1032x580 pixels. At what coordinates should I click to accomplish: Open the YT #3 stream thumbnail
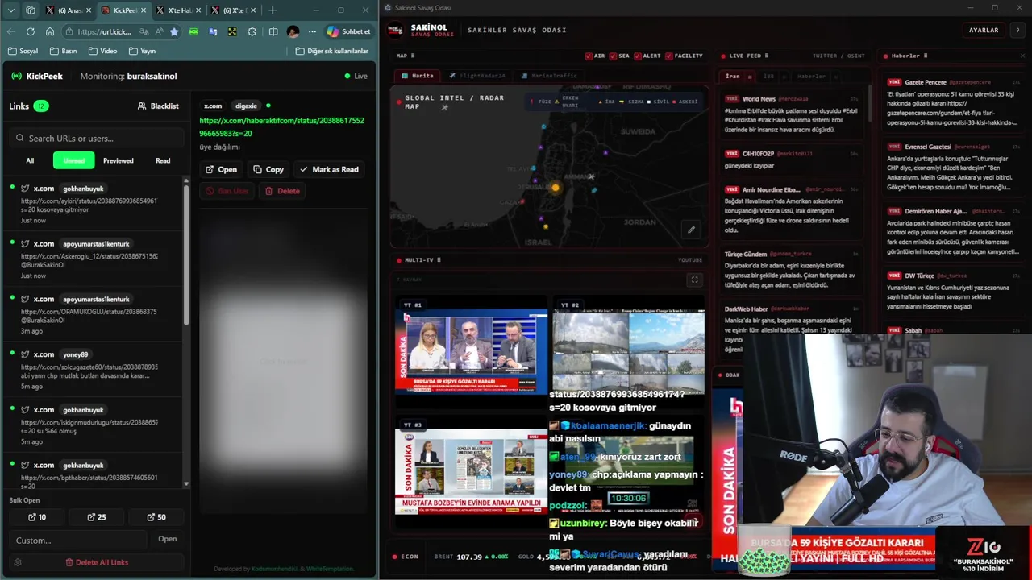tap(471, 471)
